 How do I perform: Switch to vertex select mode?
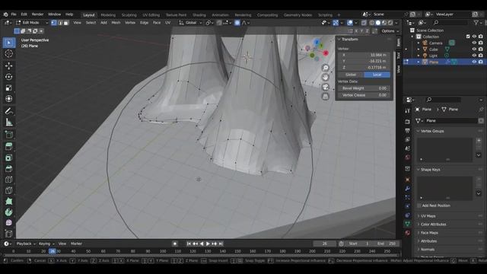coord(54,23)
